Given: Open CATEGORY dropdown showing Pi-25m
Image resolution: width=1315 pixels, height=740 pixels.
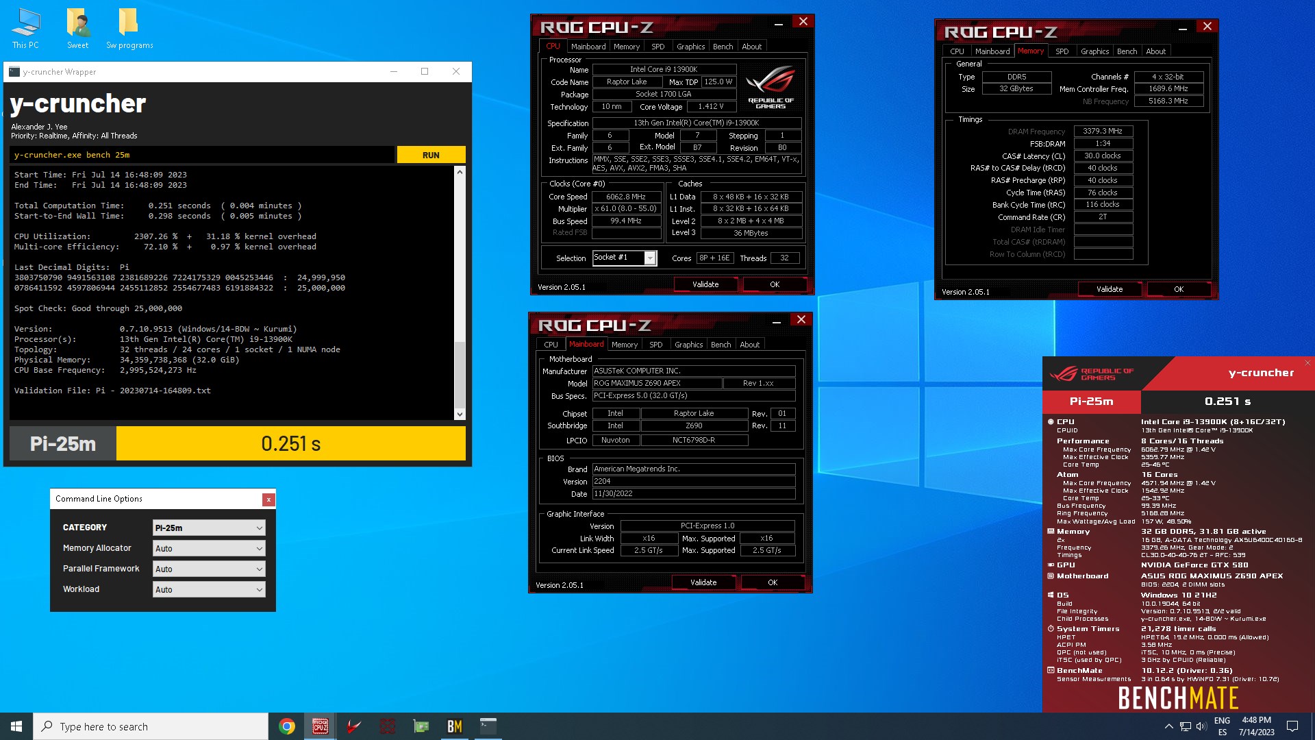Looking at the screenshot, I should (209, 528).
